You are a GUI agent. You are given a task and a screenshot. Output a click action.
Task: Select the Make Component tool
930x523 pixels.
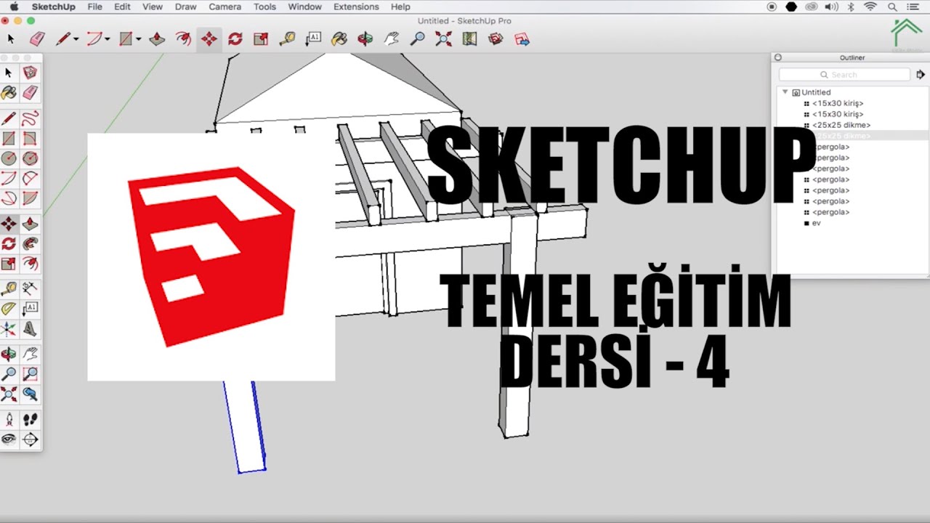click(x=30, y=73)
